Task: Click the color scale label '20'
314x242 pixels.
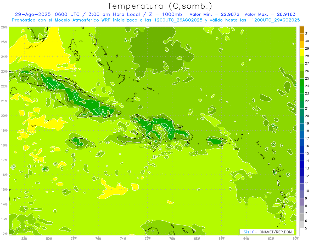Action: click(307, 116)
